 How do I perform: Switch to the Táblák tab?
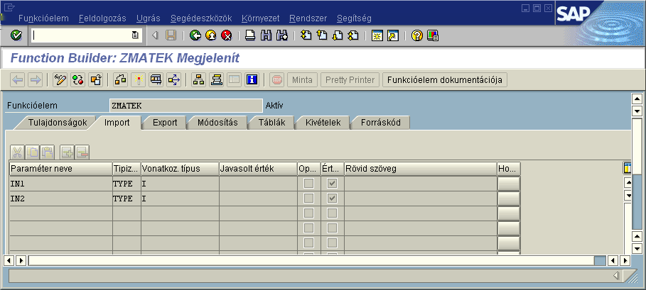(272, 123)
